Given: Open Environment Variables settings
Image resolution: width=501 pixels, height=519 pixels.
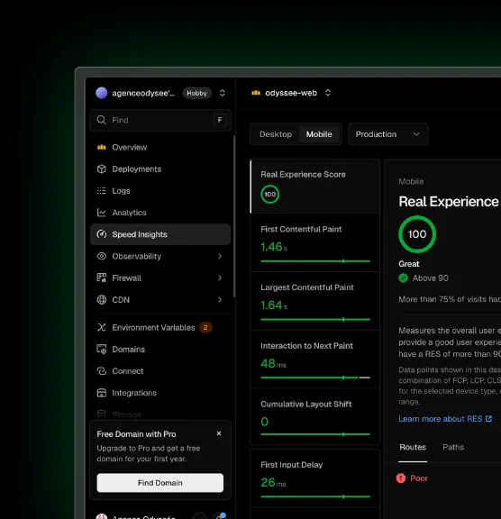Looking at the screenshot, I should point(160,328).
